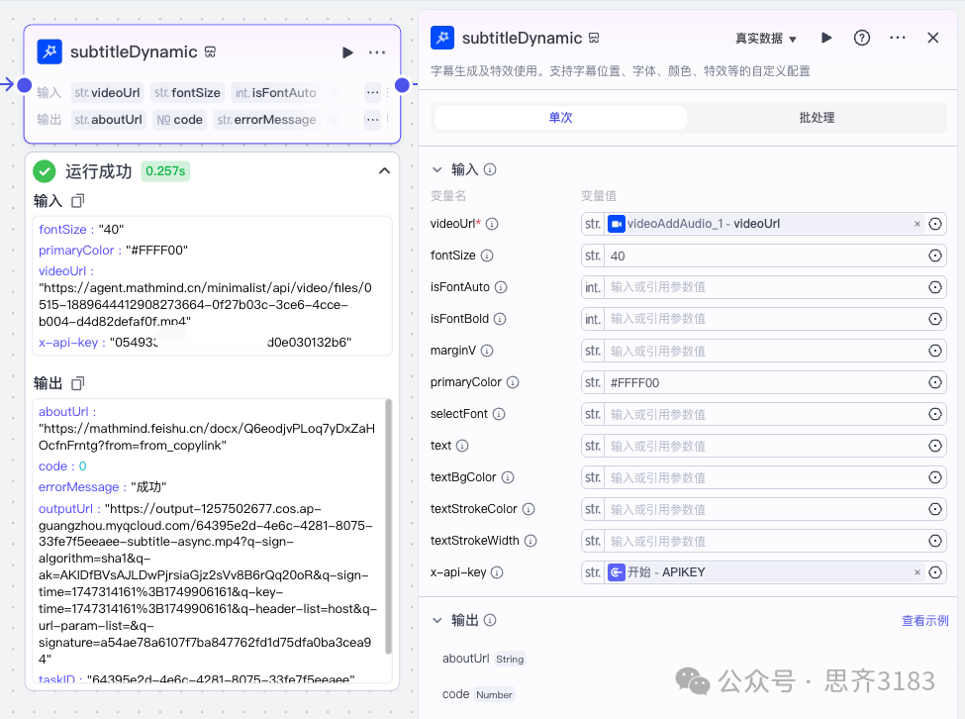
Task: Show info for the selectFont parameter
Action: click(x=499, y=414)
